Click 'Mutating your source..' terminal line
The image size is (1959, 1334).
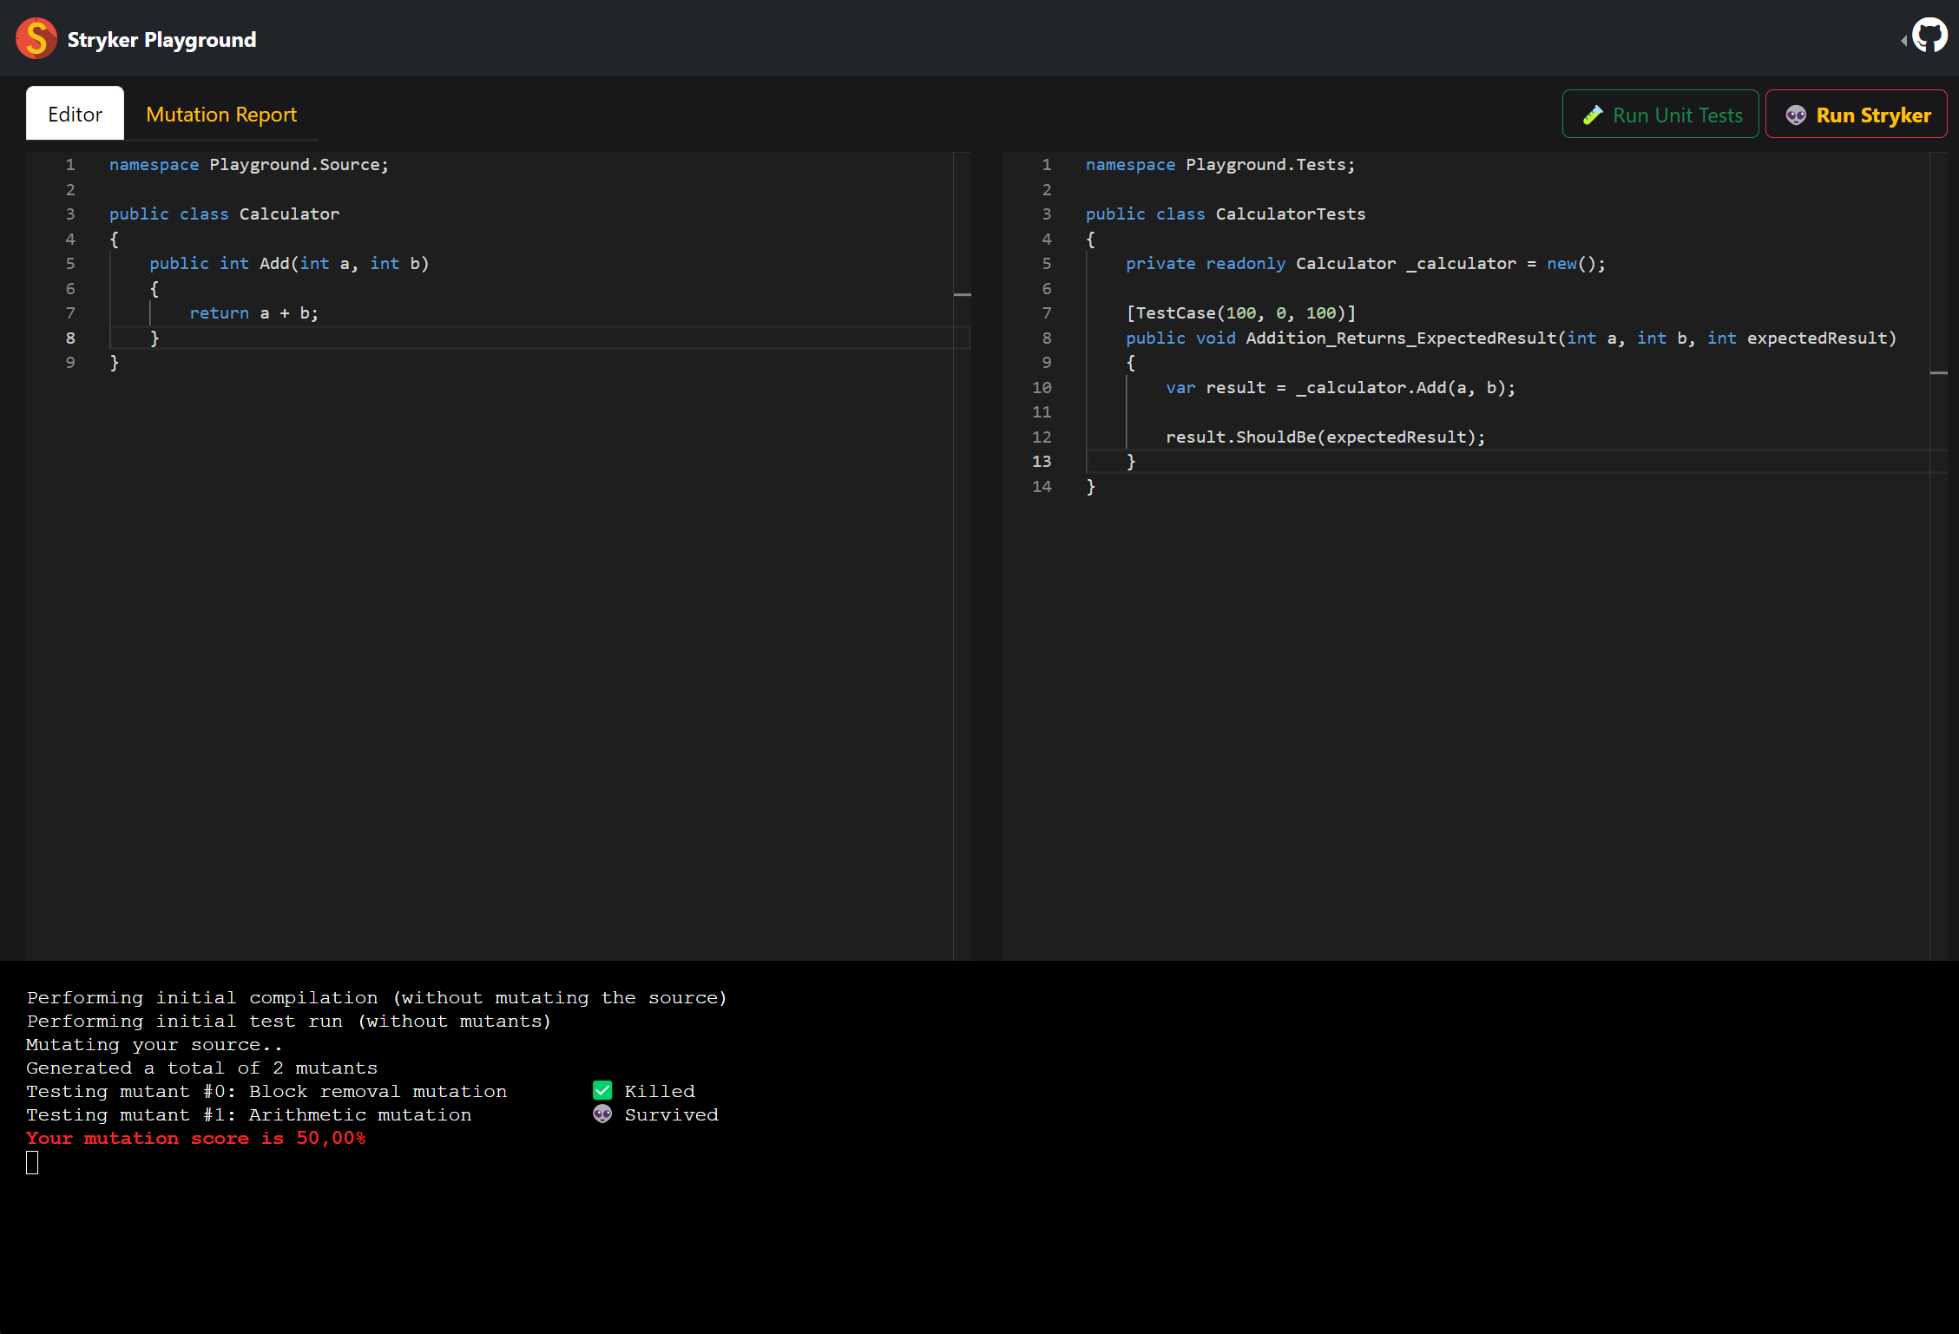pos(154,1044)
